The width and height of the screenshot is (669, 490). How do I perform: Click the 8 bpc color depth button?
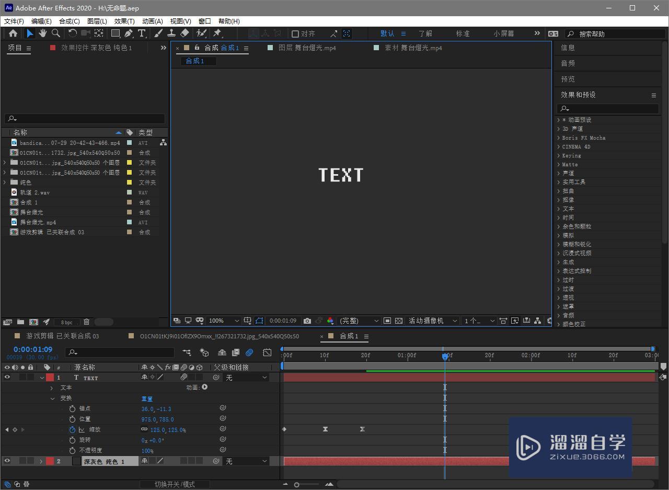click(66, 322)
